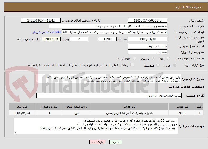Click the بازگشت (back) button

(x=97, y=142)
